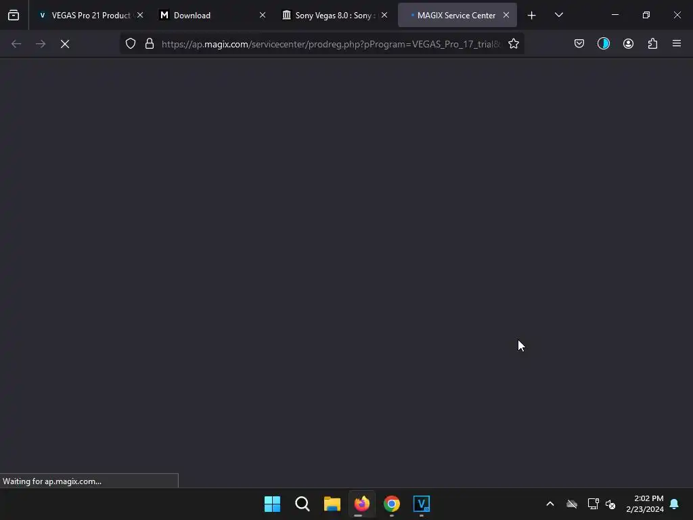Click Firefox icon in the taskbar

pos(362,504)
